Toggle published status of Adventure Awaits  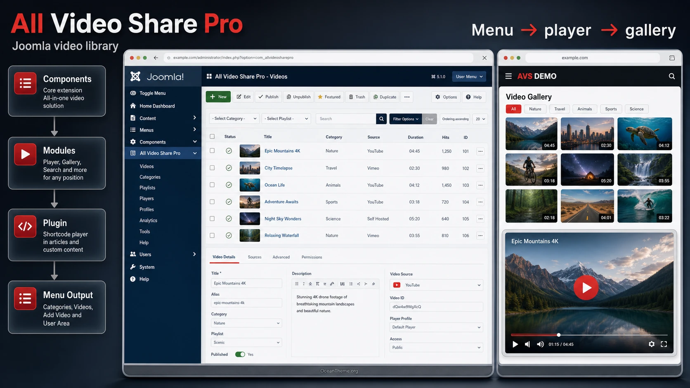(x=229, y=202)
